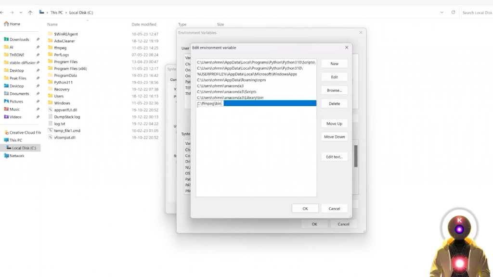Click the forward navigation arrow in Explorer
The height and width of the screenshot is (277, 493).
pyautogui.click(x=12, y=13)
